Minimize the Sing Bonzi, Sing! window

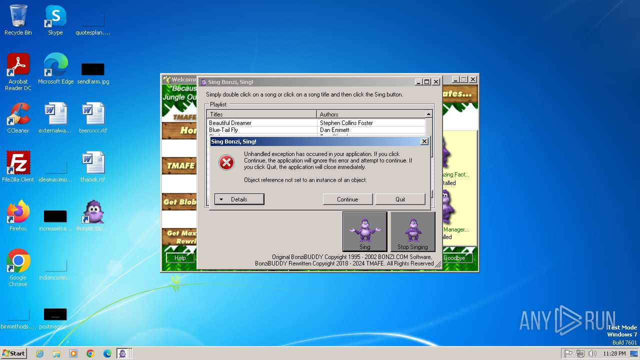418,82
